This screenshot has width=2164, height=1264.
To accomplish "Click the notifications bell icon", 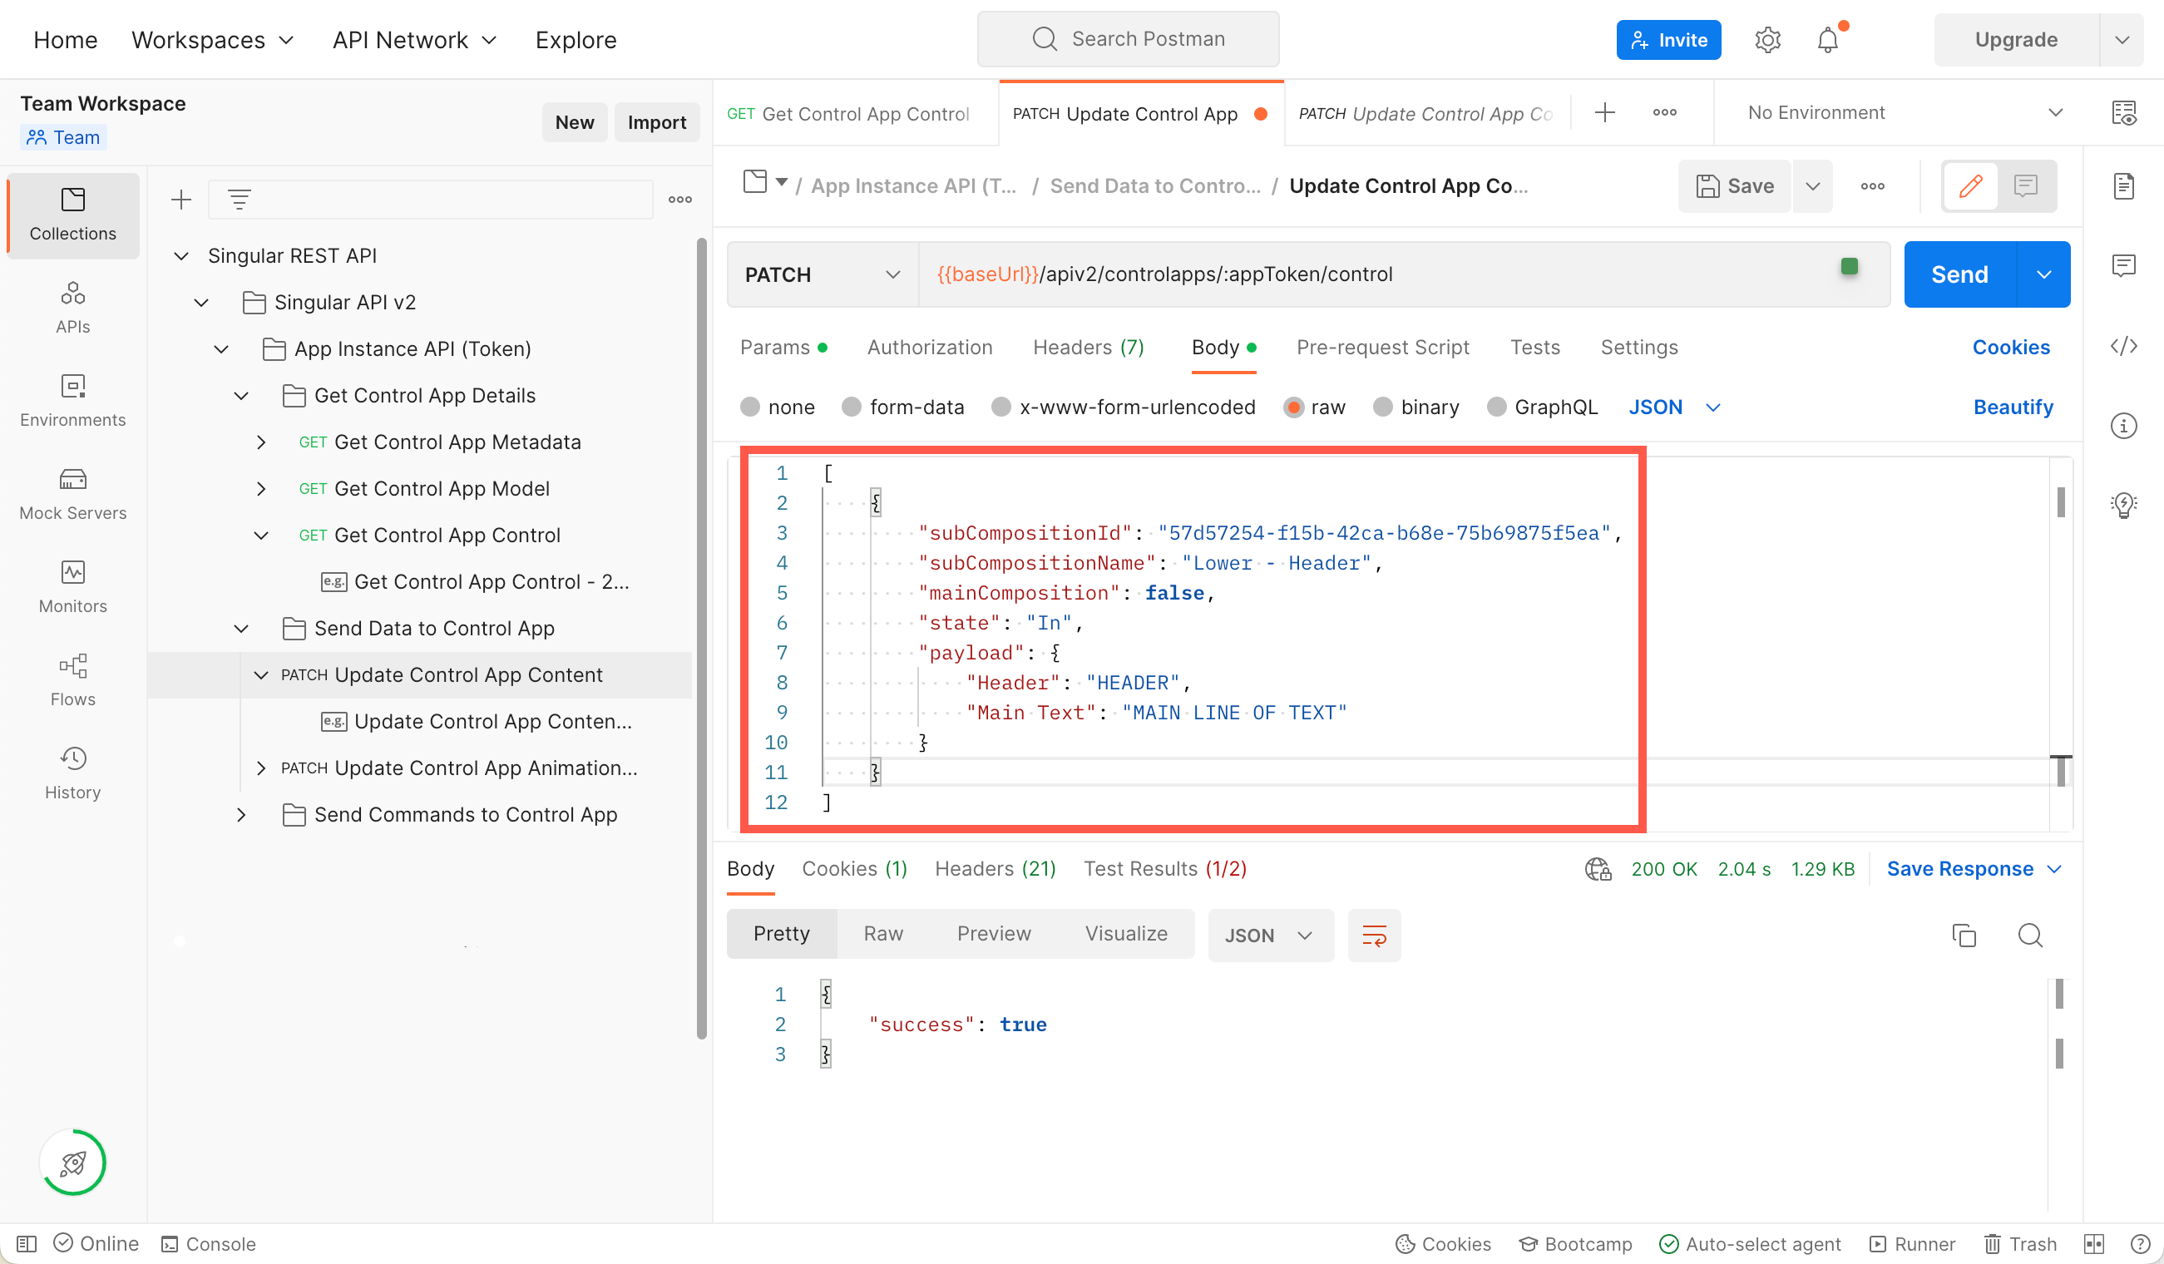I will [1827, 40].
